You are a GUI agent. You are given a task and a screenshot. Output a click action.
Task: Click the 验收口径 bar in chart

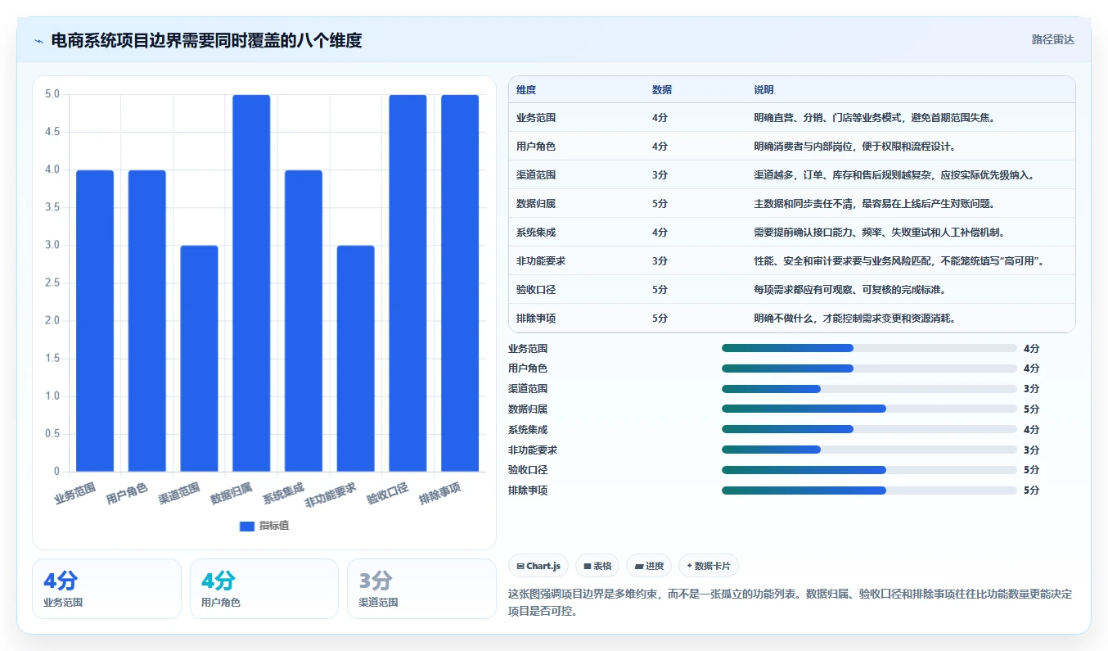(x=408, y=283)
